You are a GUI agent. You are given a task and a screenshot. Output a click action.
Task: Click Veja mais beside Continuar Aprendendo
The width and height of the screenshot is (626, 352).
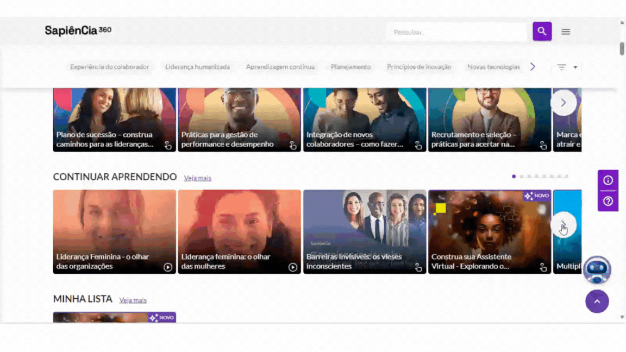coord(198,178)
